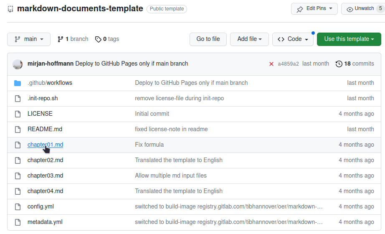Open the Fix formula commit message

coord(149,145)
